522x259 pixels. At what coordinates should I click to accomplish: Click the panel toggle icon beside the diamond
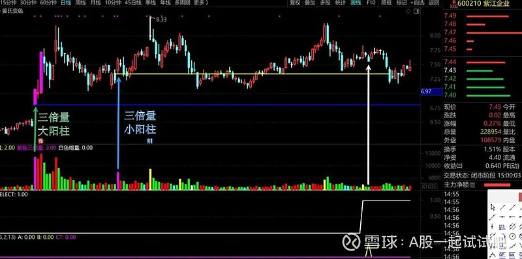coord(416,11)
